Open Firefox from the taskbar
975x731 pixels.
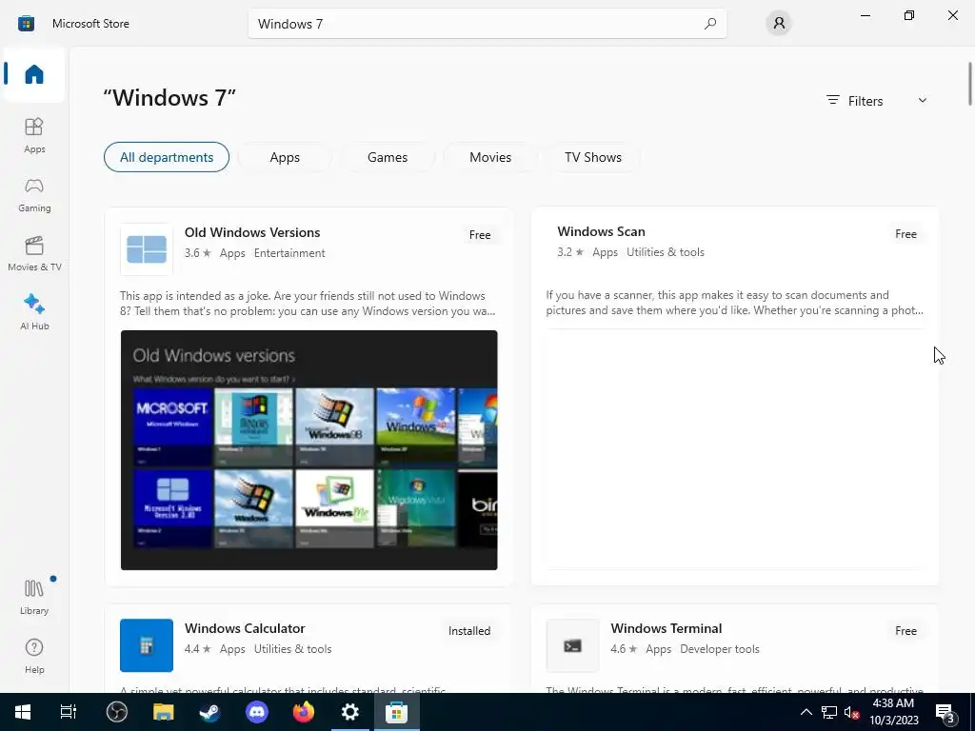click(304, 712)
